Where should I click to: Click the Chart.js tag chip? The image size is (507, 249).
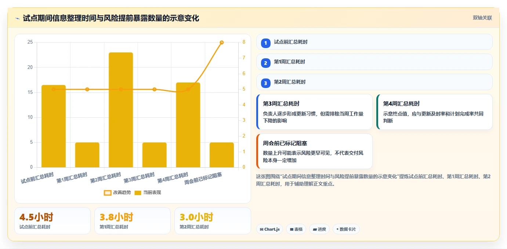coord(269,229)
